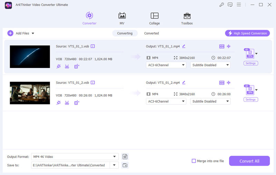This screenshot has width=276, height=175.
Task: Open the Output Format MP4 4K Video dropdown
Action: click(x=75, y=156)
